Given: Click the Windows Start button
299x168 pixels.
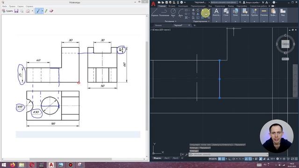Looking at the screenshot, I should tap(4, 165).
